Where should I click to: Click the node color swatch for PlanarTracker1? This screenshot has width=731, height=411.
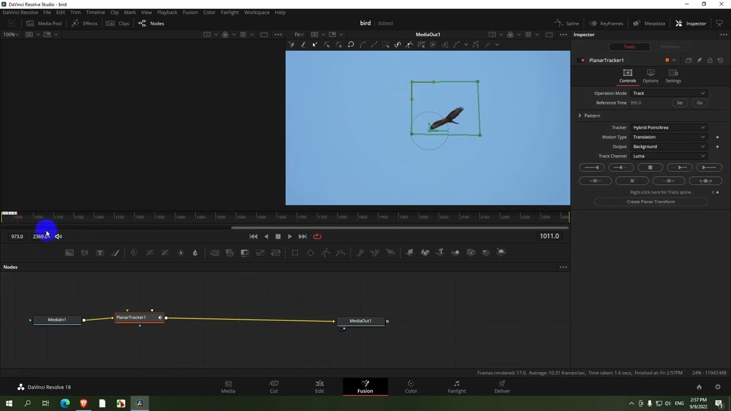pyautogui.click(x=667, y=61)
